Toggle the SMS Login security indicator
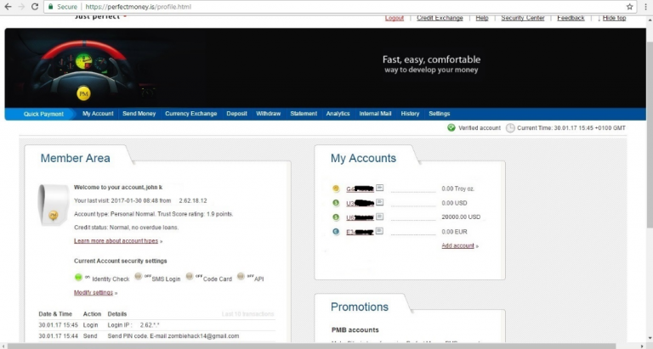 139,277
